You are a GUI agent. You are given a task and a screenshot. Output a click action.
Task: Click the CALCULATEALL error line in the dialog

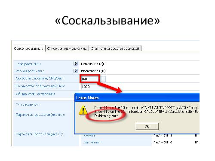147,112
